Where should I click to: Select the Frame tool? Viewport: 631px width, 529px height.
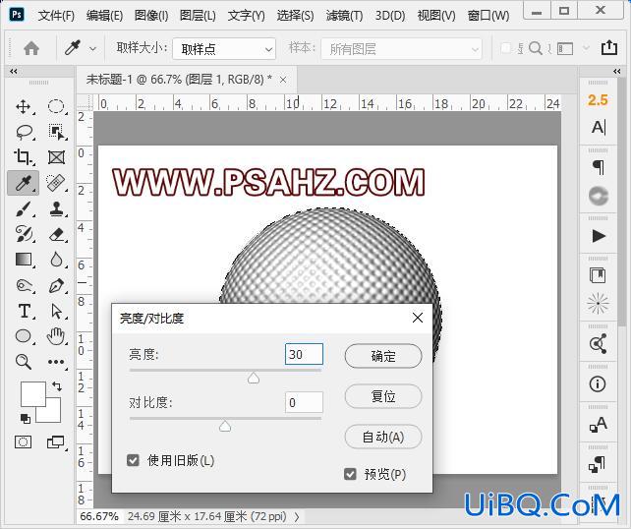pos(56,157)
